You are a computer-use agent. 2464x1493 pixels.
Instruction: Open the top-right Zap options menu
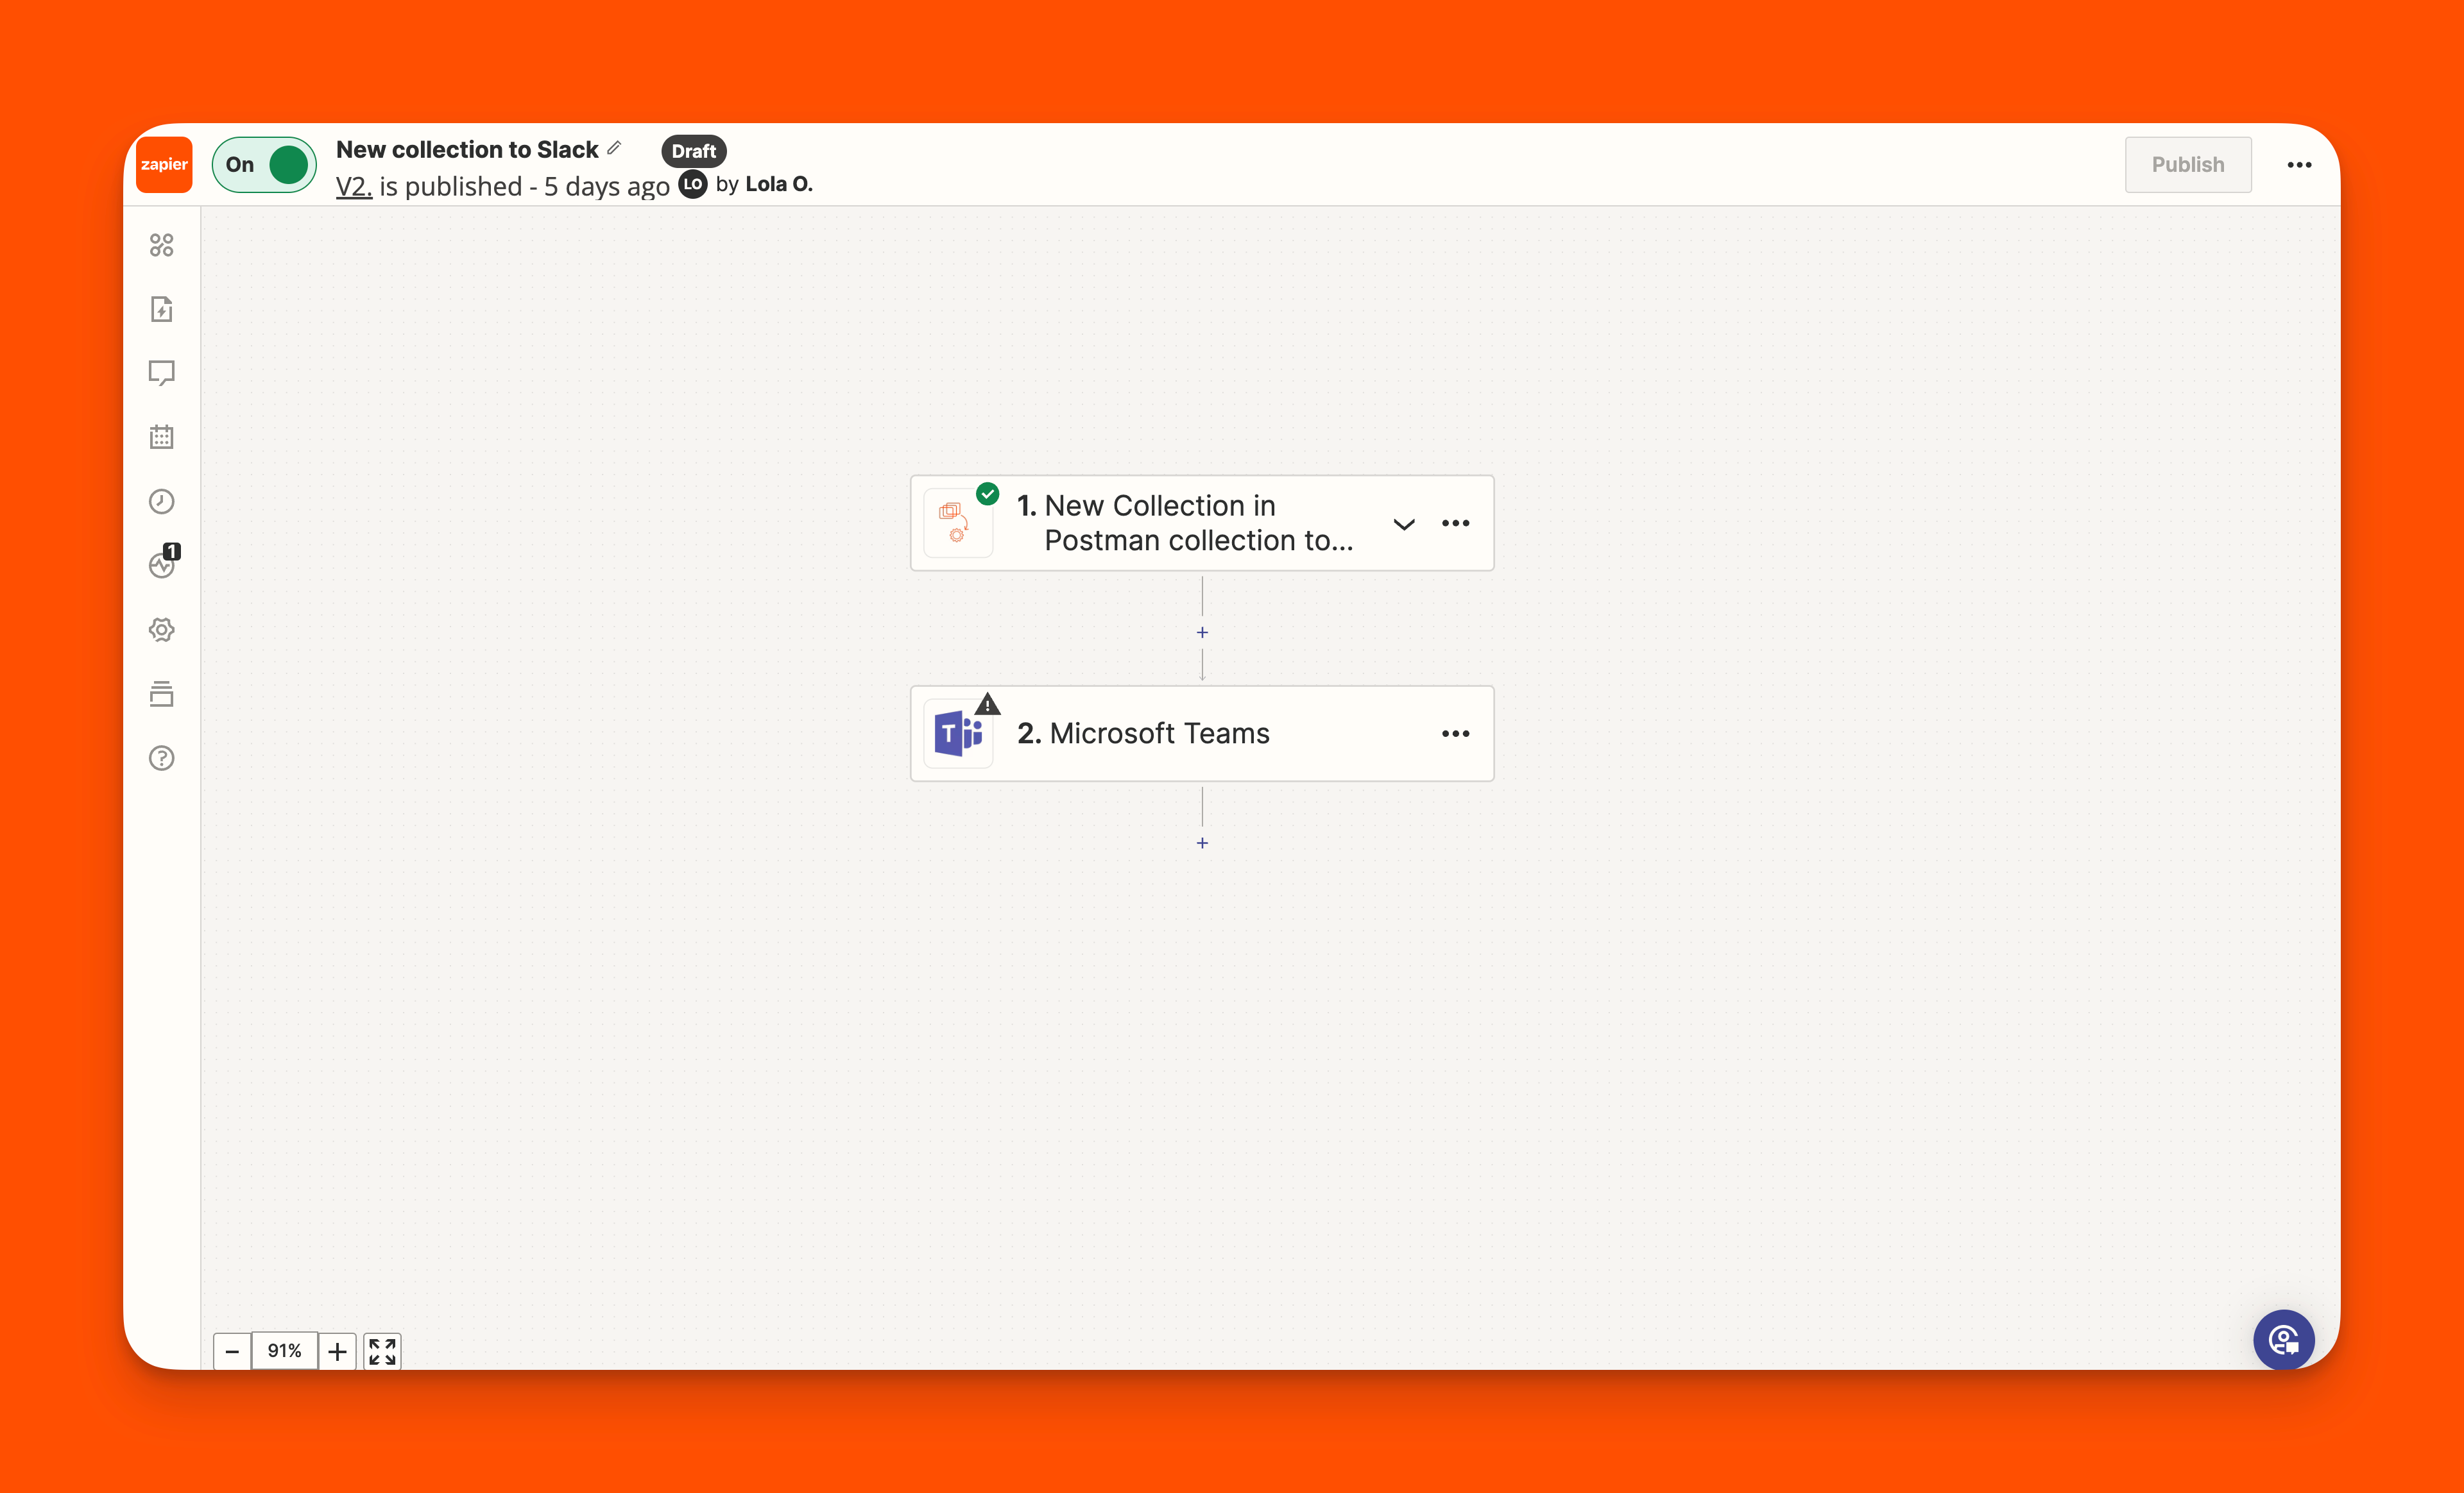tap(2299, 165)
